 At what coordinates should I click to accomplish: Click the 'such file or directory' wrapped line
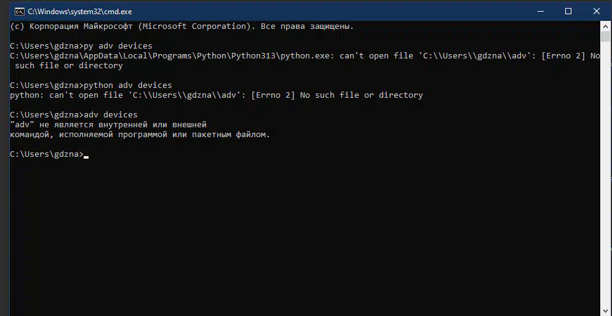(x=69, y=66)
